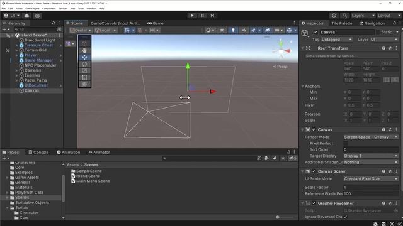Save project search as favorite
403x226 pixels.
(x=283, y=158)
